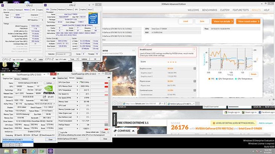
Task: Open the MSI Afterburner desktop shortcut
Action: [16, 67]
